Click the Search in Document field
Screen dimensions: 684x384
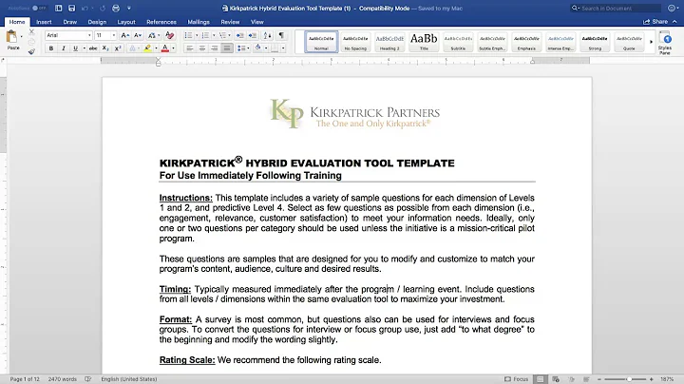tap(616, 9)
